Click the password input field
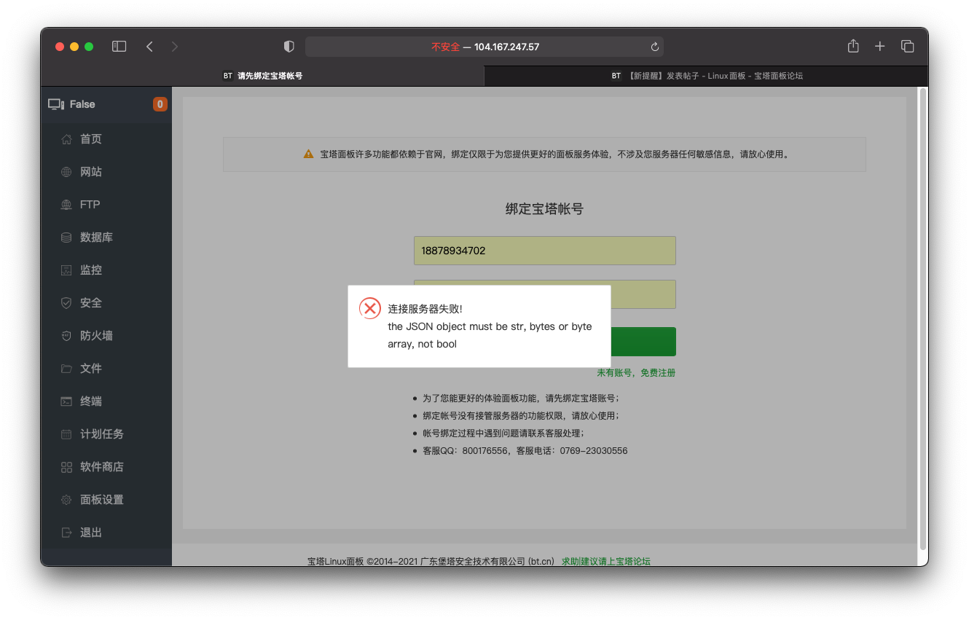 coord(643,294)
